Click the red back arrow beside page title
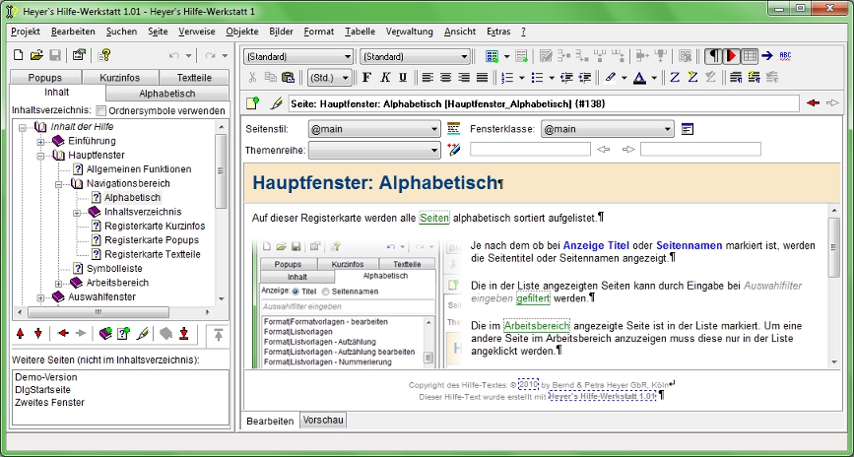 point(814,102)
